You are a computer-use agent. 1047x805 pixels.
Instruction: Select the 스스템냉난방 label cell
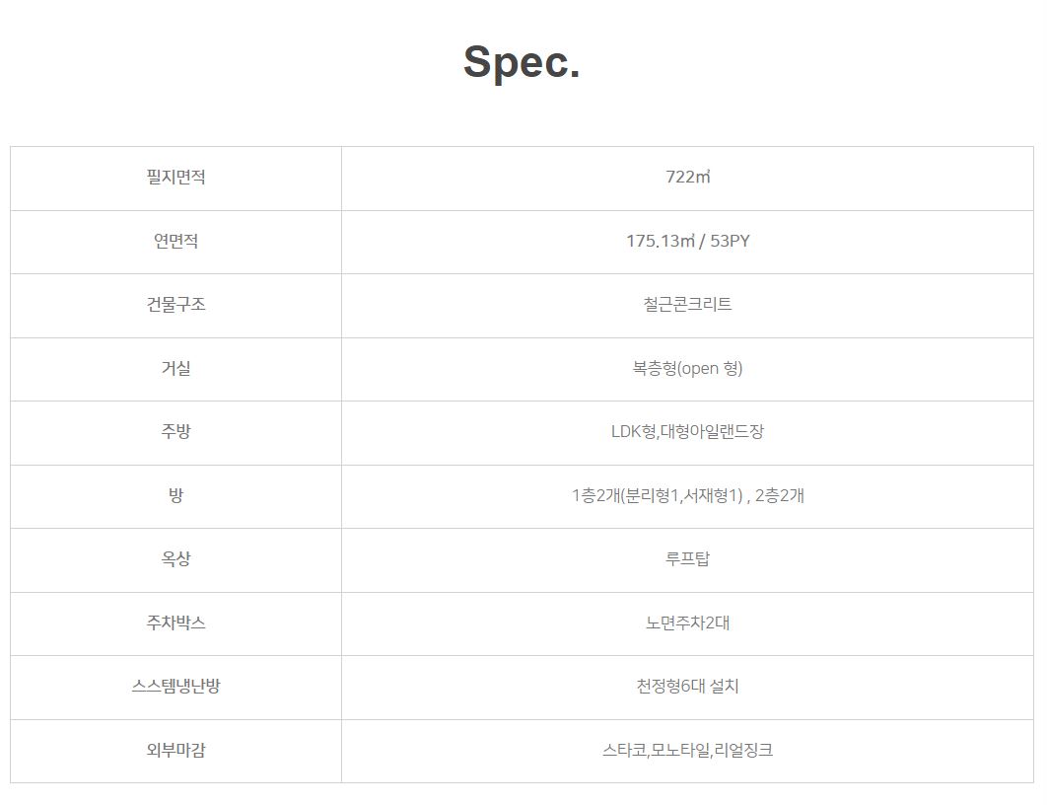click(x=175, y=688)
